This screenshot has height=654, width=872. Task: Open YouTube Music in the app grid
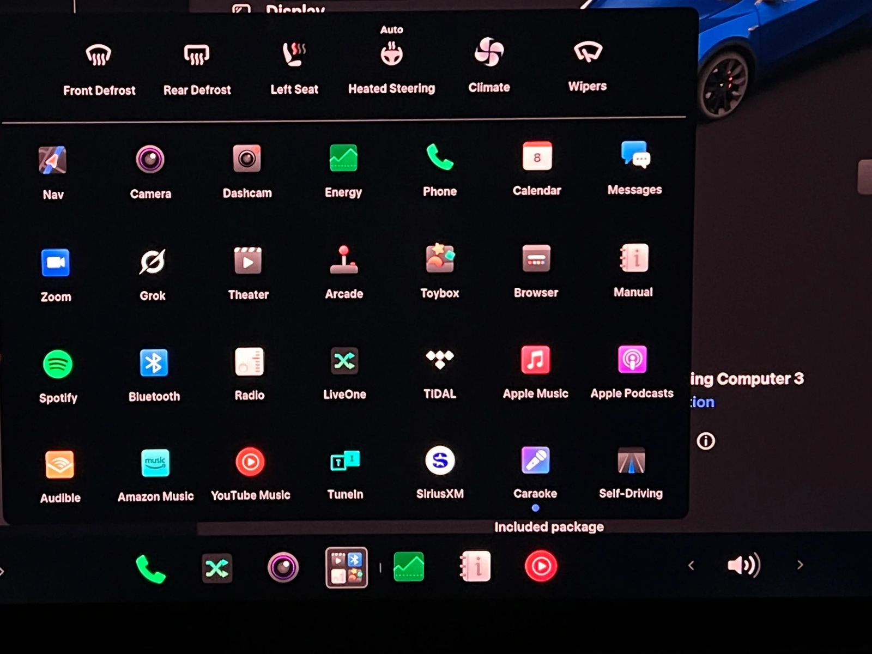tap(250, 462)
